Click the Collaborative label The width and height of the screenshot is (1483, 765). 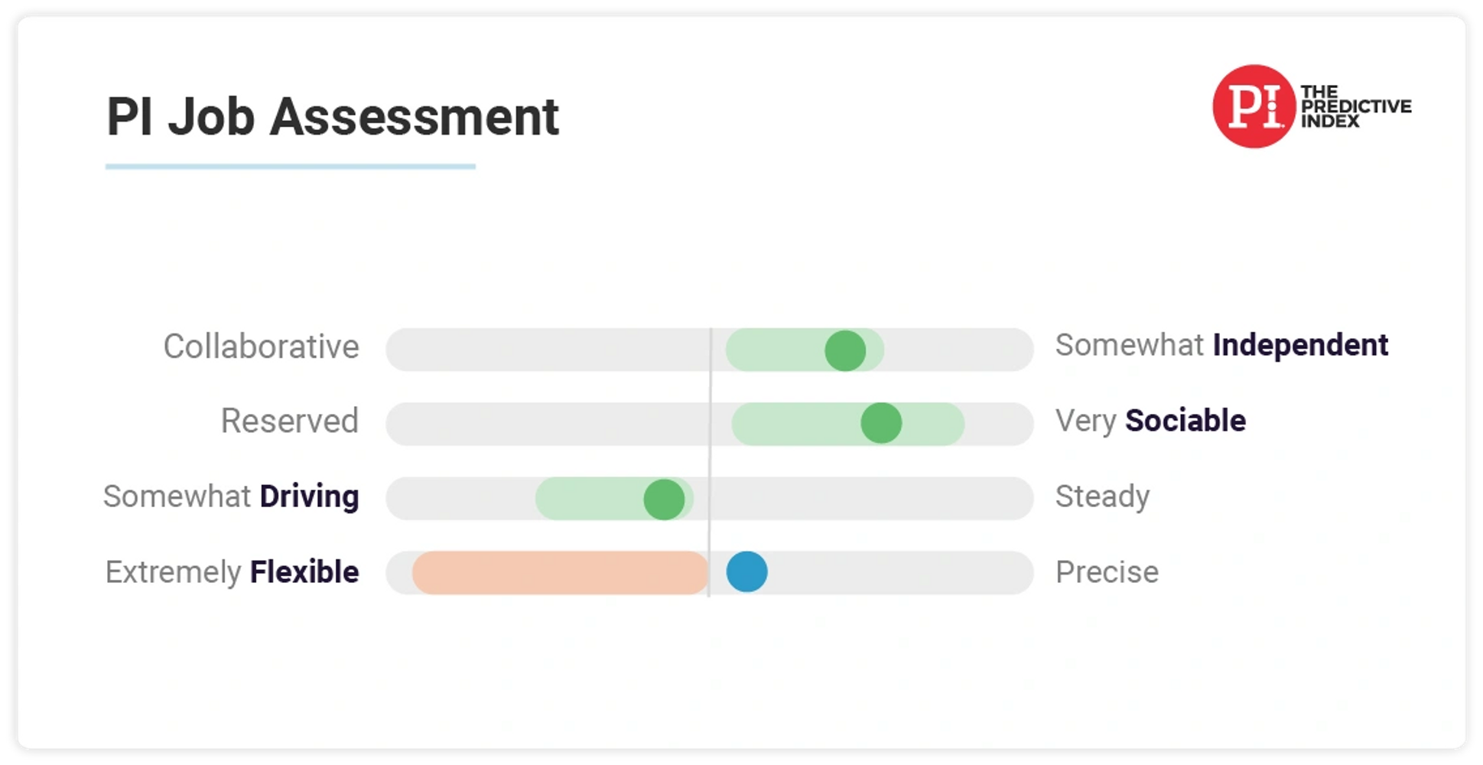[x=261, y=347]
